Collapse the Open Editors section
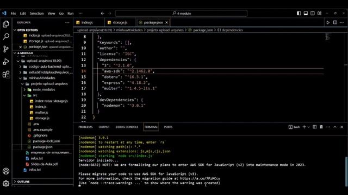The width and height of the screenshot is (348, 195). (28, 30)
